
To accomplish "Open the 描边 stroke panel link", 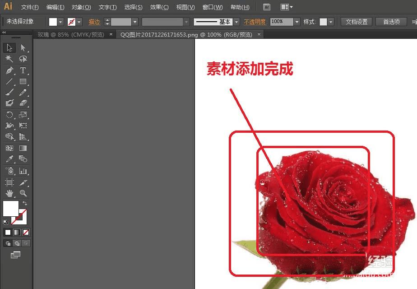I will (x=95, y=22).
